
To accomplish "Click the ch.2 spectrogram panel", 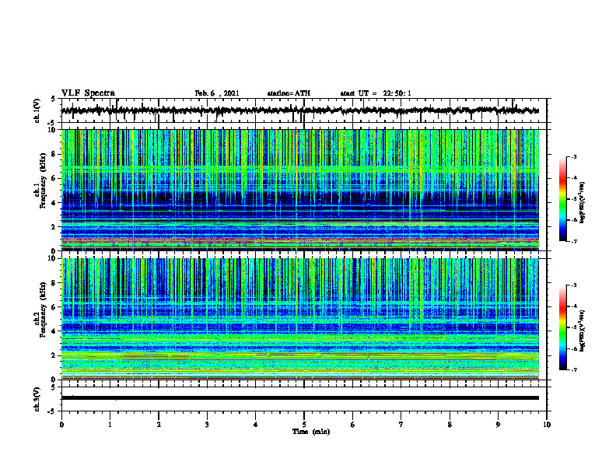I will 299,319.
